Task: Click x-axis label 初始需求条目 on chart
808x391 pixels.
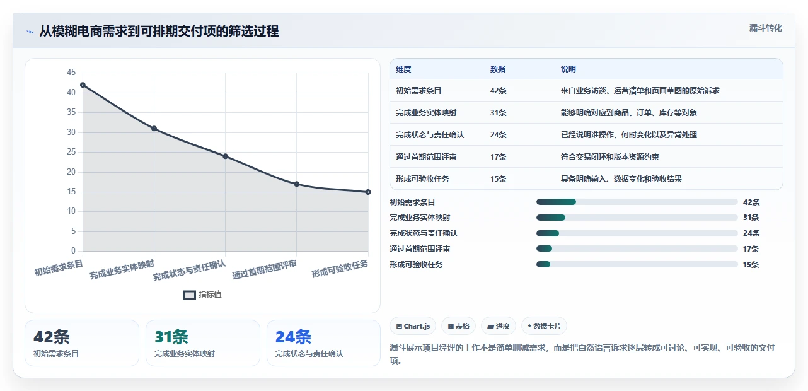Action: (59, 267)
